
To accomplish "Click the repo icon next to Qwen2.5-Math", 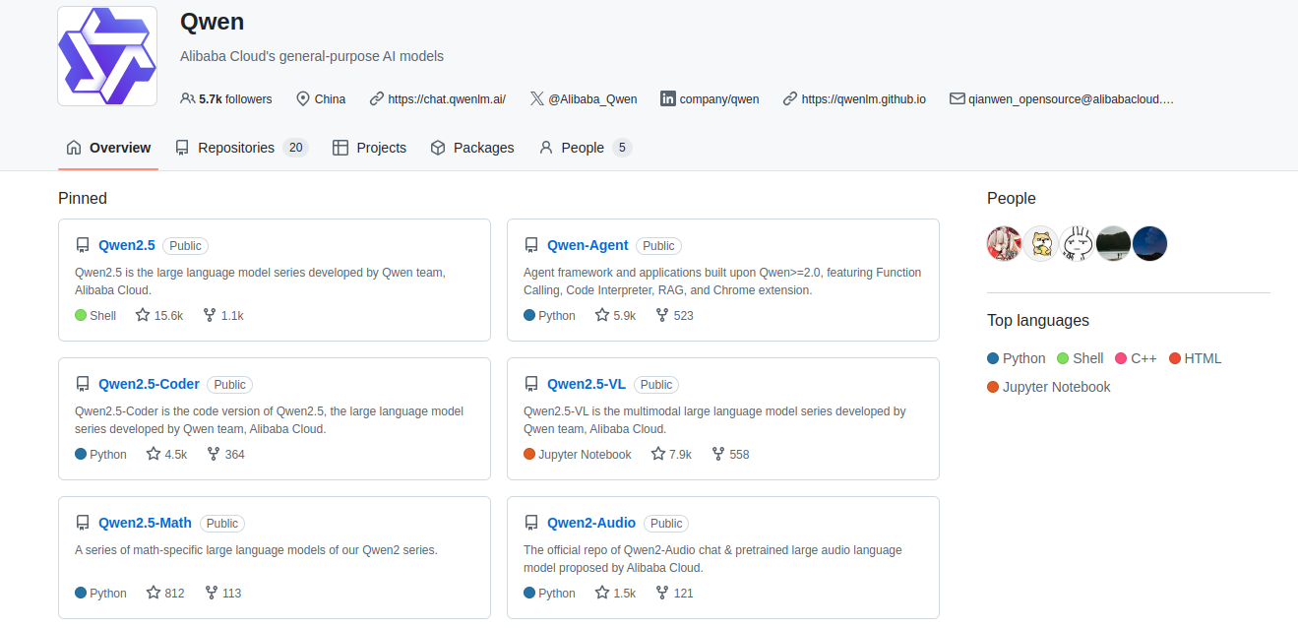I will [x=83, y=523].
